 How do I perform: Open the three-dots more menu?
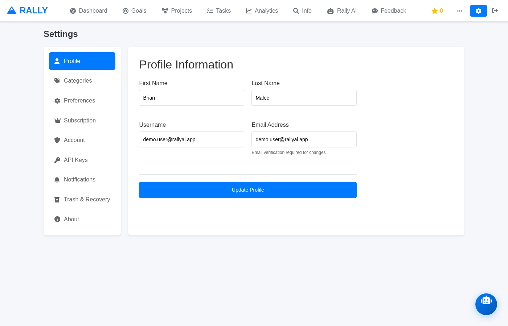459,11
